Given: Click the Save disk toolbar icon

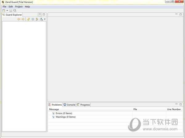Looking at the screenshot, I should coord(11,10).
